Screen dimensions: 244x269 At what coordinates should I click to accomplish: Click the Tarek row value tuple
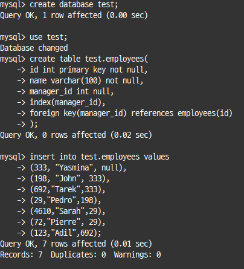tap(68, 190)
